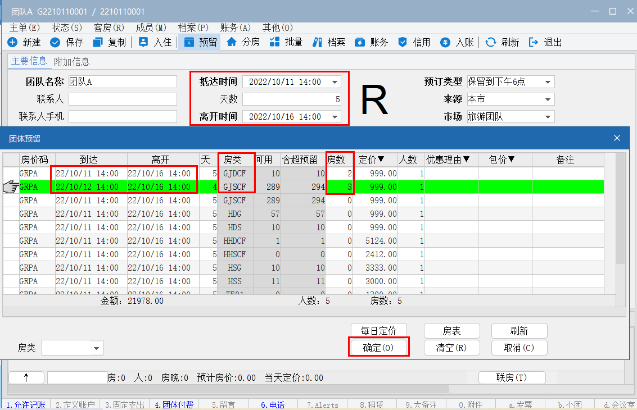Viewport: 637px width, 410px height.
Task: Click the 刷新 button in dialog
Action: [x=519, y=331]
